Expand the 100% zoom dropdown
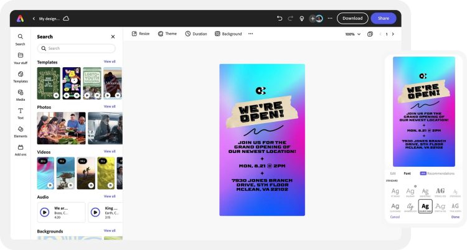 352,34
